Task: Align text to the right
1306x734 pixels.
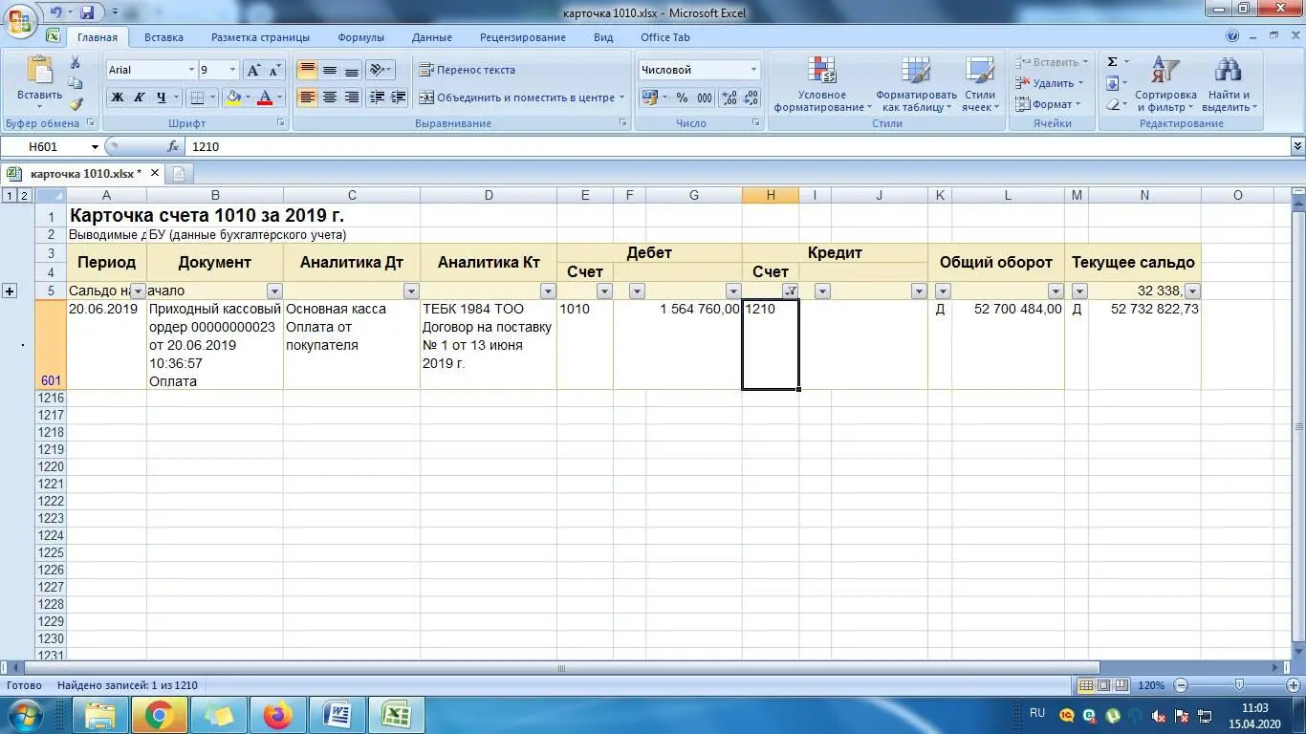Action: point(351,97)
